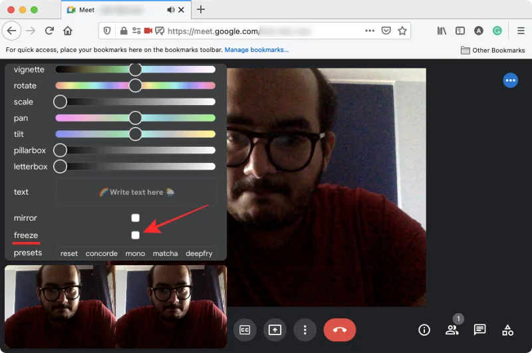Apply the mono preset
The width and height of the screenshot is (532, 353).
tap(135, 253)
